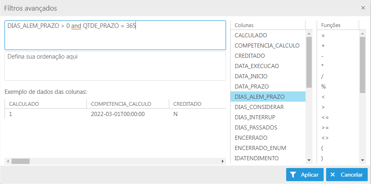
Task: Pick the ENCERRADO_ENUM column
Action: tap(260, 148)
